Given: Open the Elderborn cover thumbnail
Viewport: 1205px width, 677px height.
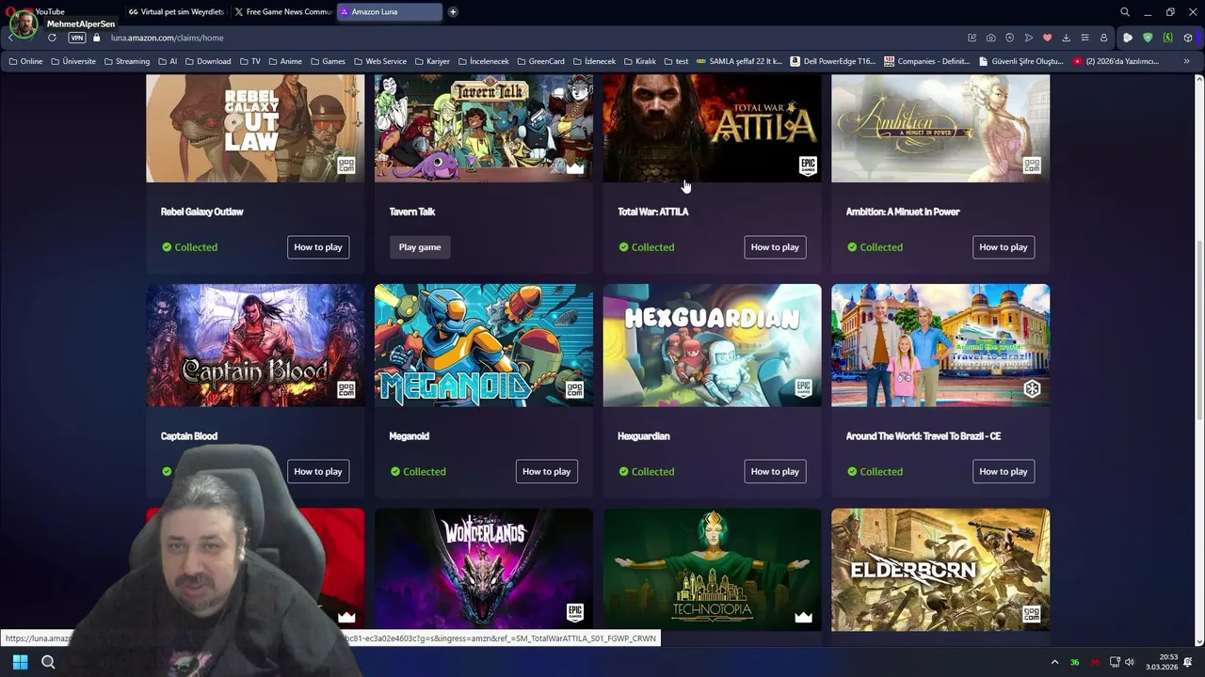Looking at the screenshot, I should pos(940,570).
